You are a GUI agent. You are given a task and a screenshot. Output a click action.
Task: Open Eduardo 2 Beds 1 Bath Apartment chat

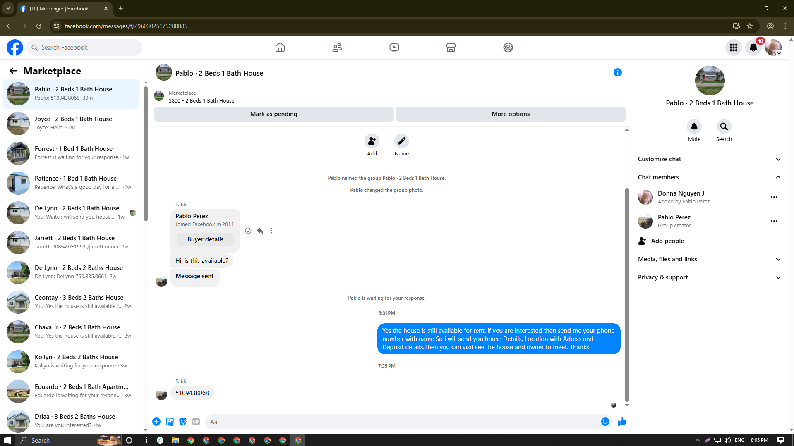coord(72,391)
